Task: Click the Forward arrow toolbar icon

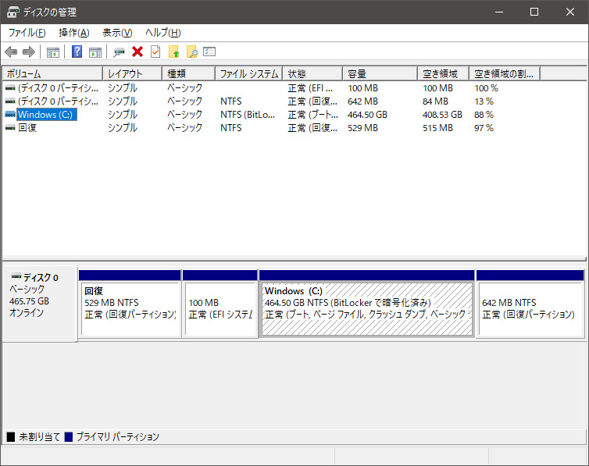Action: point(29,52)
